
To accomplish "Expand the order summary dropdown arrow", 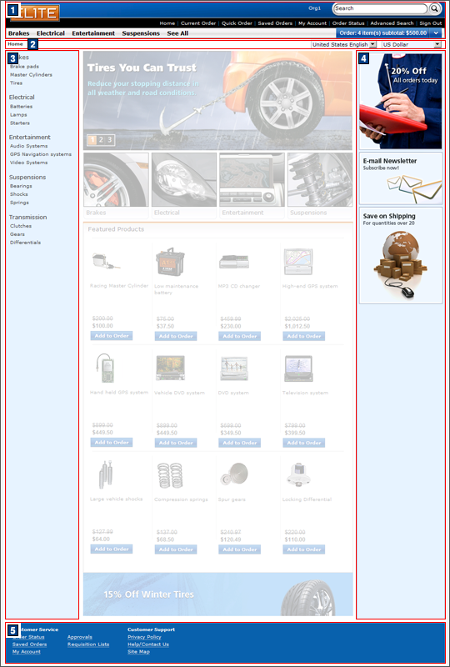I will 436,33.
